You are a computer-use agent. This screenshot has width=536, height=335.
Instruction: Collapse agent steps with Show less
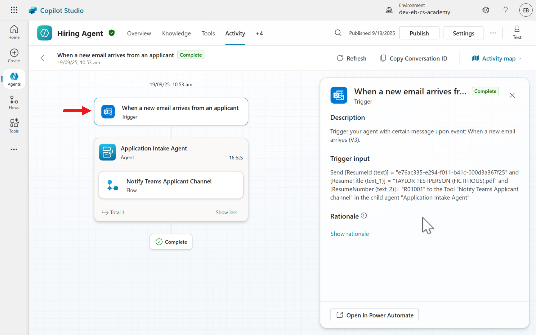226,212
